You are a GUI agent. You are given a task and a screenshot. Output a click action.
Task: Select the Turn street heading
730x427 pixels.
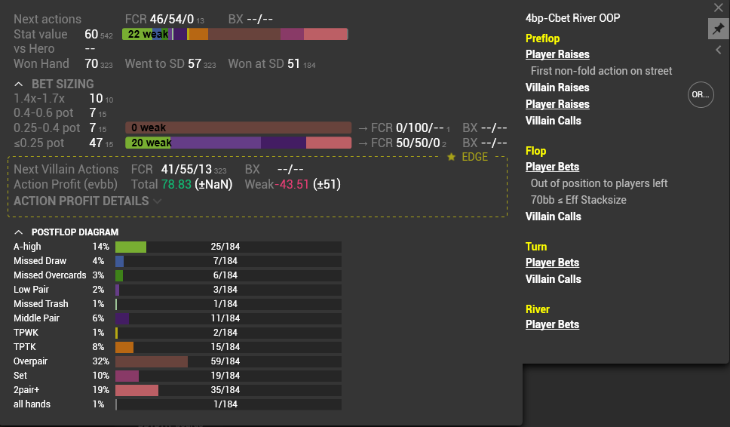pos(536,247)
